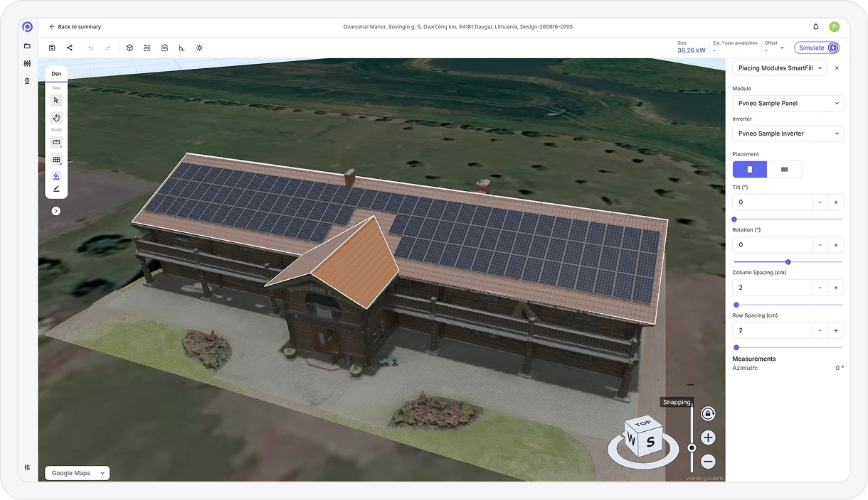Image resolution: width=868 pixels, height=500 pixels.
Task: Open the Placing Modules SmartFill mode dropdown
Action: [x=780, y=68]
